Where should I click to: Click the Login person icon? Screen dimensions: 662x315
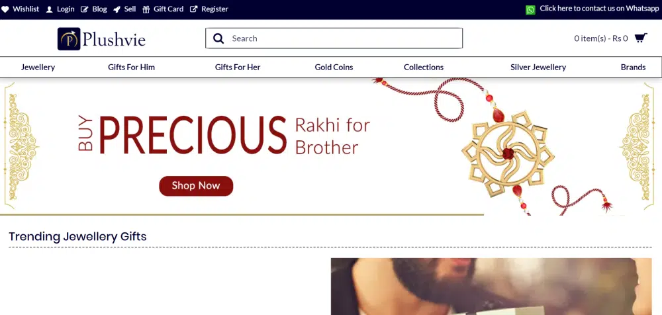pyautogui.click(x=50, y=9)
